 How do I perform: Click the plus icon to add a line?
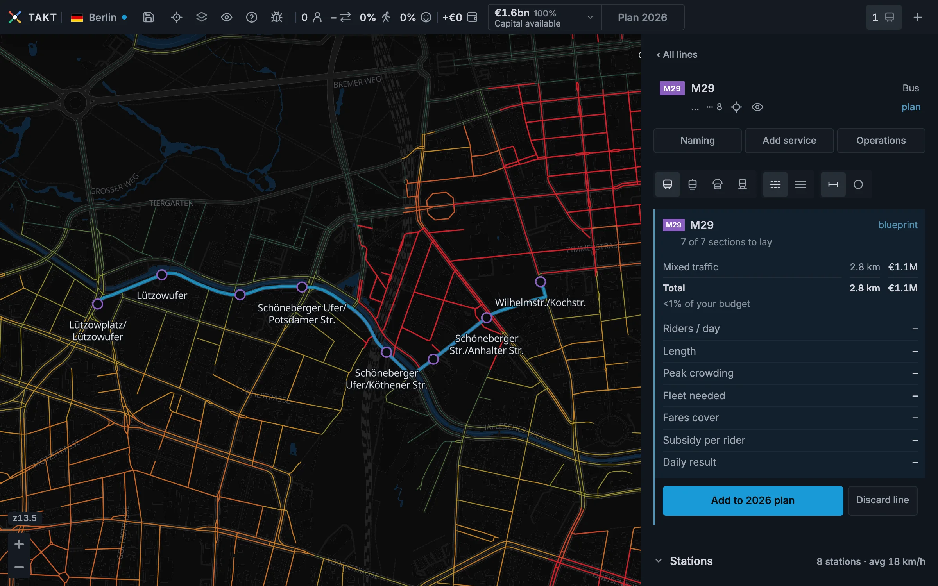pyautogui.click(x=918, y=17)
